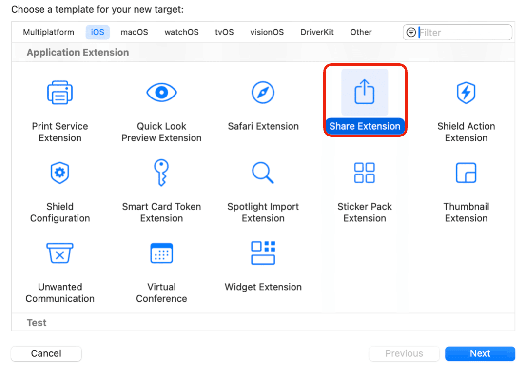The image size is (526, 370).
Task: Choose the Spotlight Import magnifier icon
Action: tap(263, 173)
